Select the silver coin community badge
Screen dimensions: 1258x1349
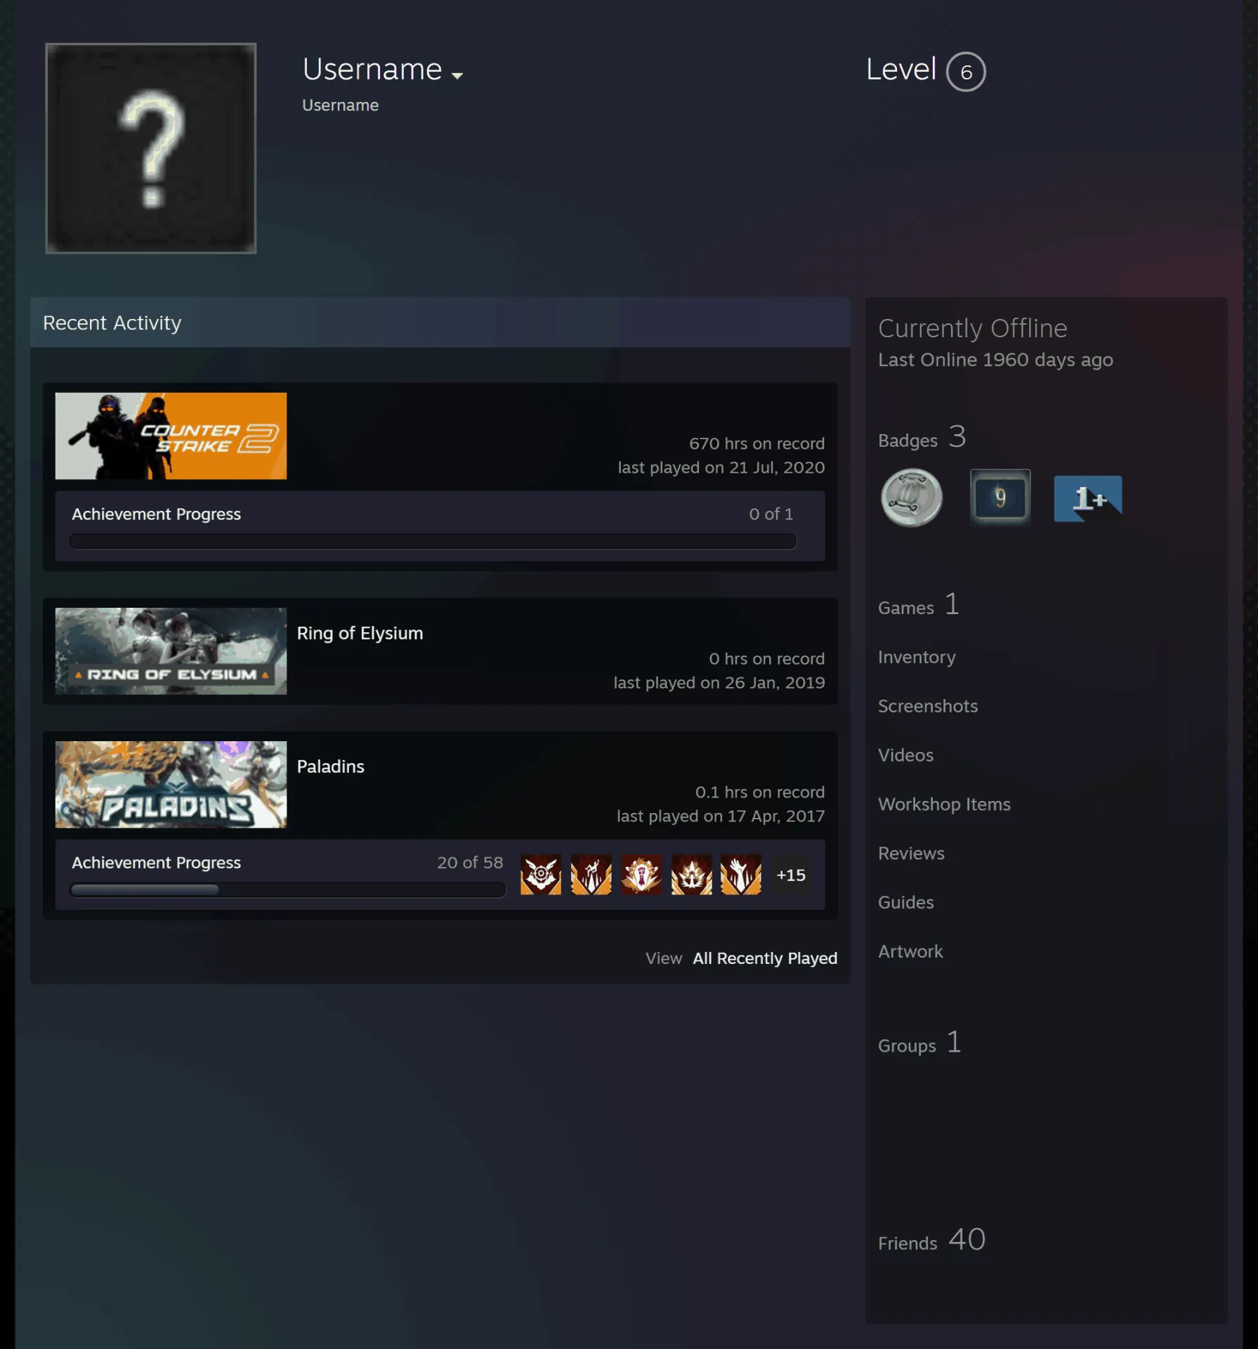[912, 497]
